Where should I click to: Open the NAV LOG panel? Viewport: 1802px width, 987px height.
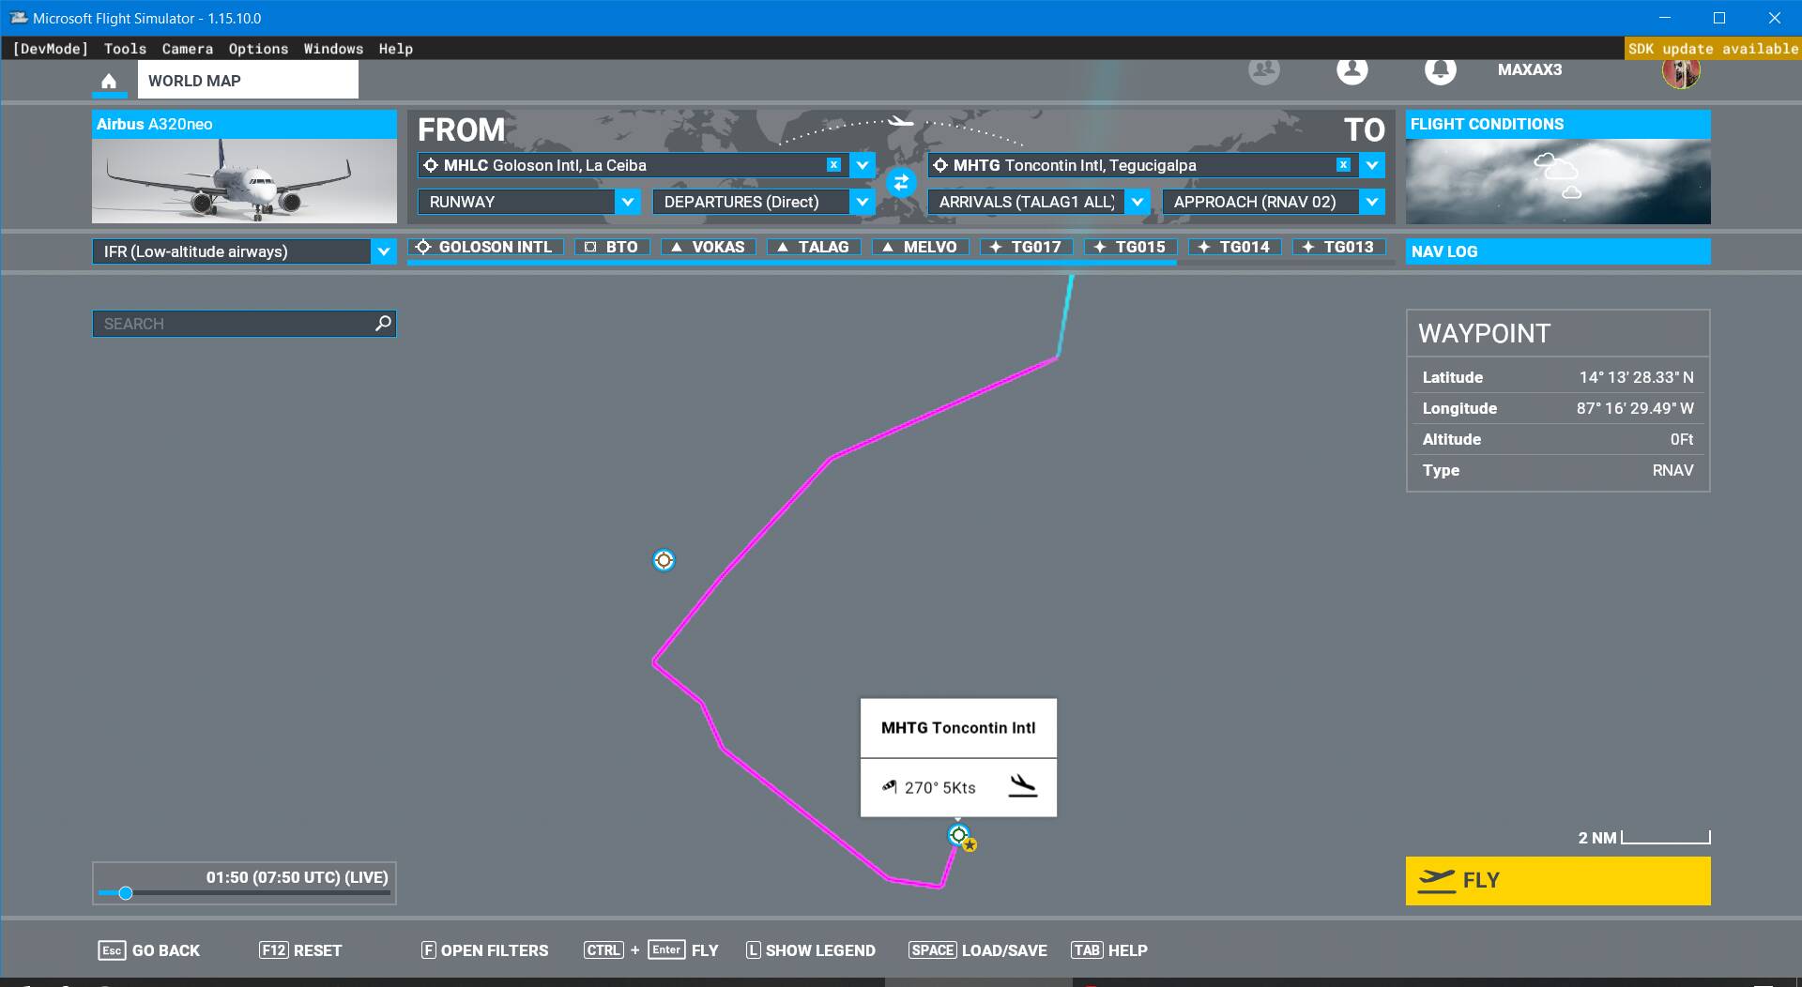point(1558,251)
